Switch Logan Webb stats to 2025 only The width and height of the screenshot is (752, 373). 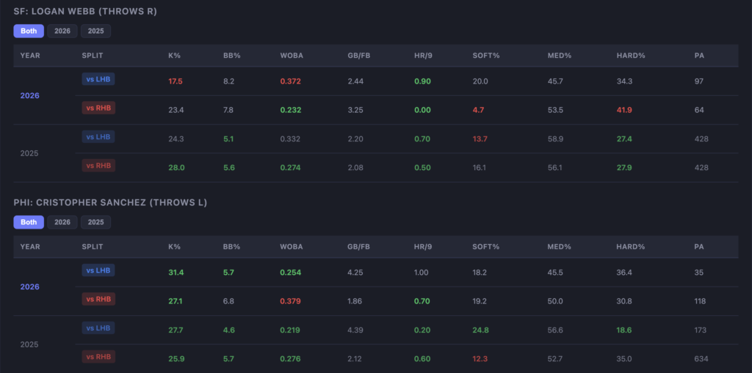[x=96, y=32]
